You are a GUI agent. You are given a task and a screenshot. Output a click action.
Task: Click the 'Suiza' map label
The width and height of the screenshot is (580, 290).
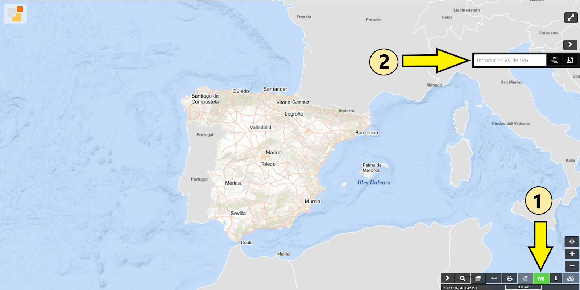coord(447,17)
